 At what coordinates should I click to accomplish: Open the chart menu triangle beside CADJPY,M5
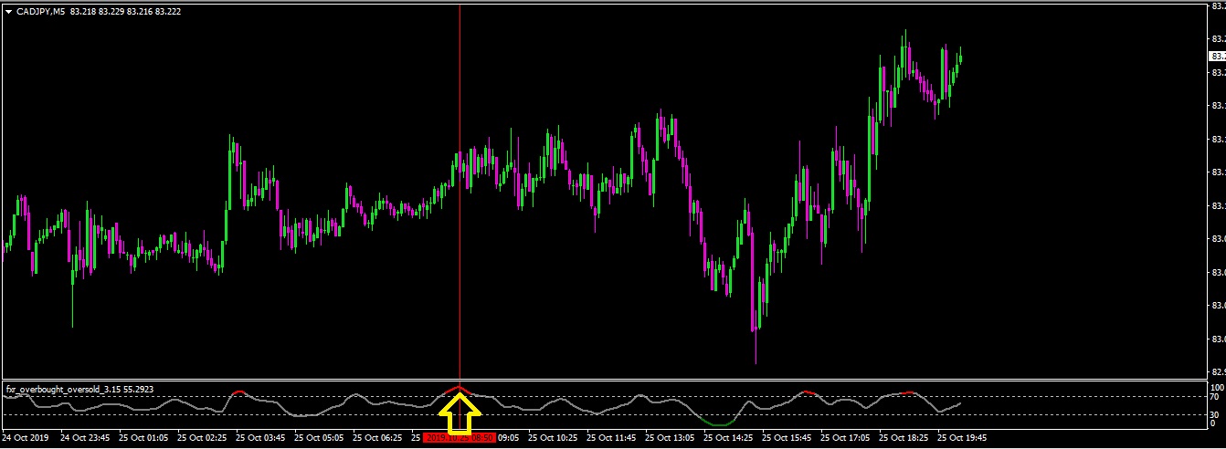tap(8, 11)
